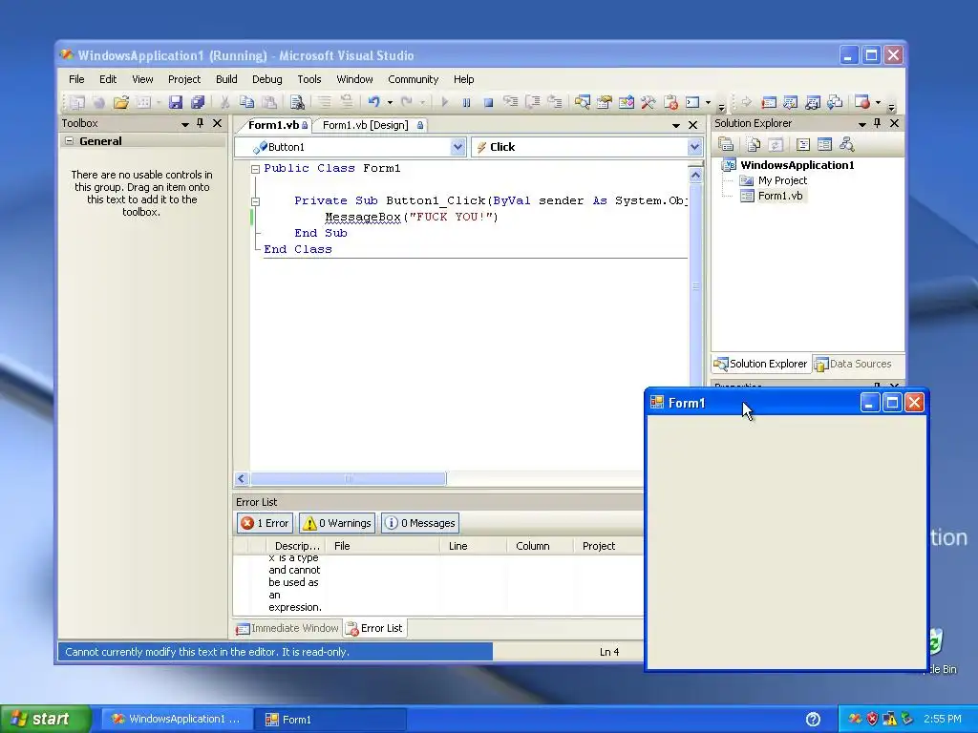This screenshot has width=978, height=733.
Task: Click the Stop Debugging square icon
Action: (488, 102)
